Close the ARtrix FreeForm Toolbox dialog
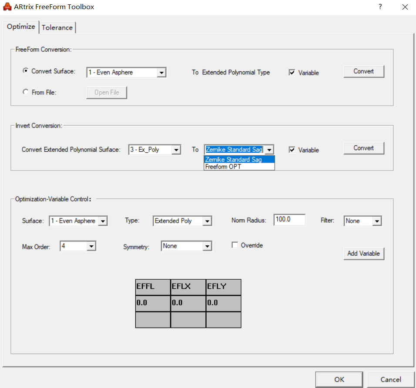 (405, 7)
